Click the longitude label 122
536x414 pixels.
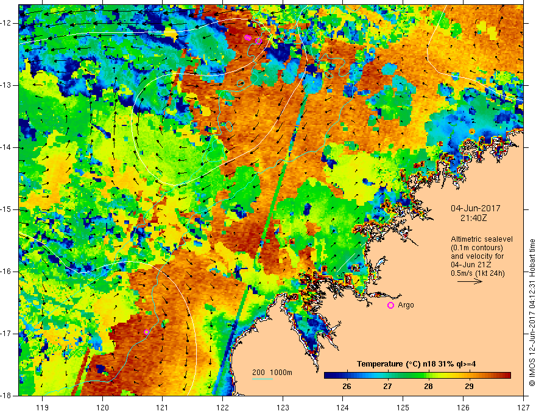tap(222, 407)
